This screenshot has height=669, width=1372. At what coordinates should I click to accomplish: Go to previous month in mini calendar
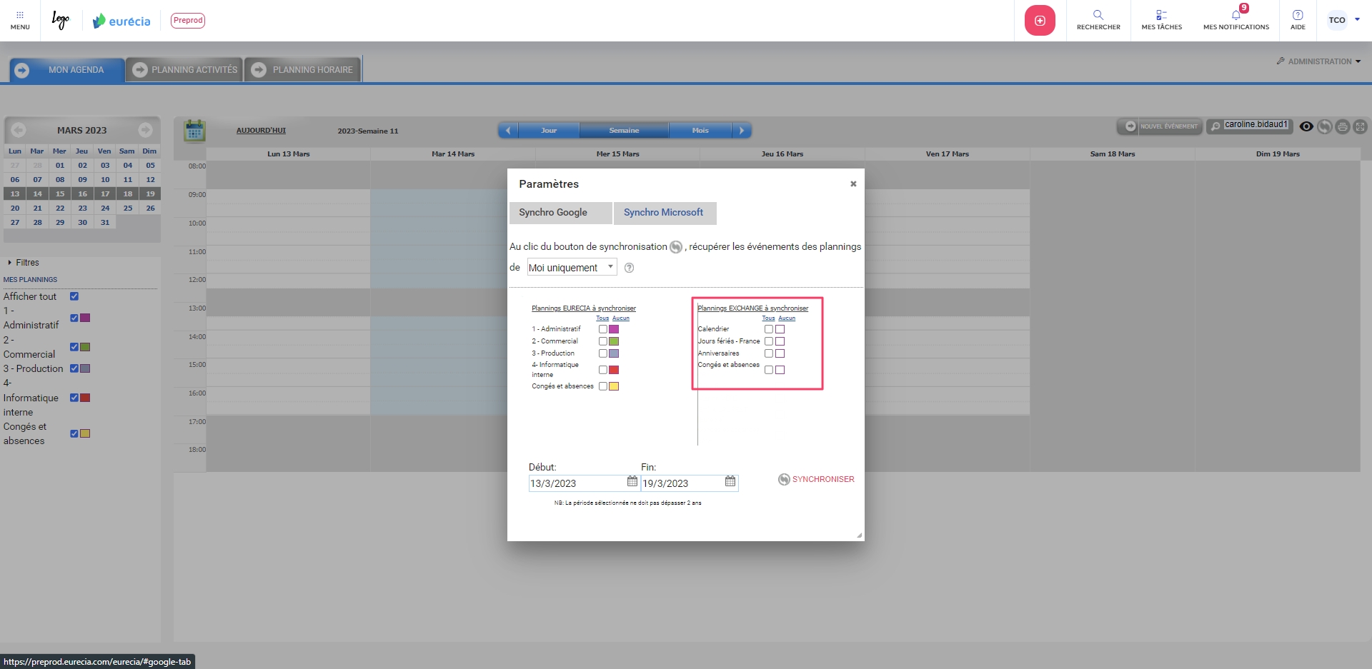click(x=19, y=130)
